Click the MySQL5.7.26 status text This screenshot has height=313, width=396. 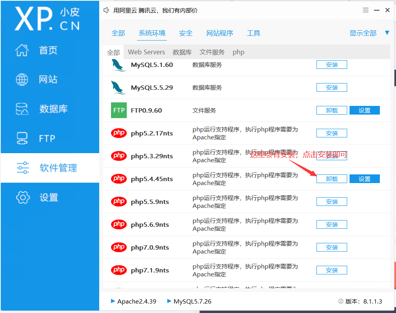point(192,301)
